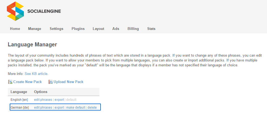Image resolution: width=267 pixels, height=117 pixels.
Task: Open the Manage menu
Action: 35,29
